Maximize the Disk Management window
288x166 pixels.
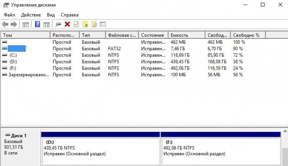click(x=263, y=5)
